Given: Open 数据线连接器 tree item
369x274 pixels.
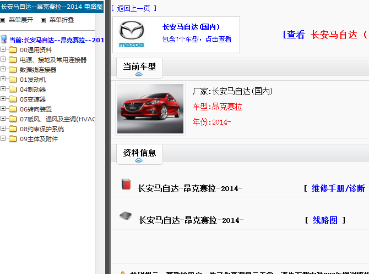Looking at the screenshot, I should coord(38,70).
